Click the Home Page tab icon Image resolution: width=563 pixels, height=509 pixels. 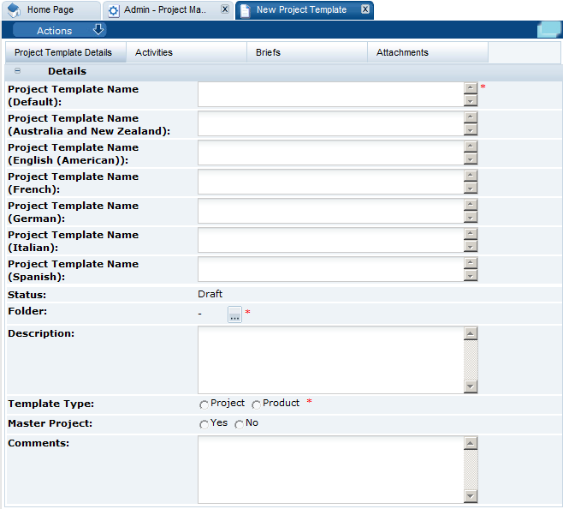14,10
